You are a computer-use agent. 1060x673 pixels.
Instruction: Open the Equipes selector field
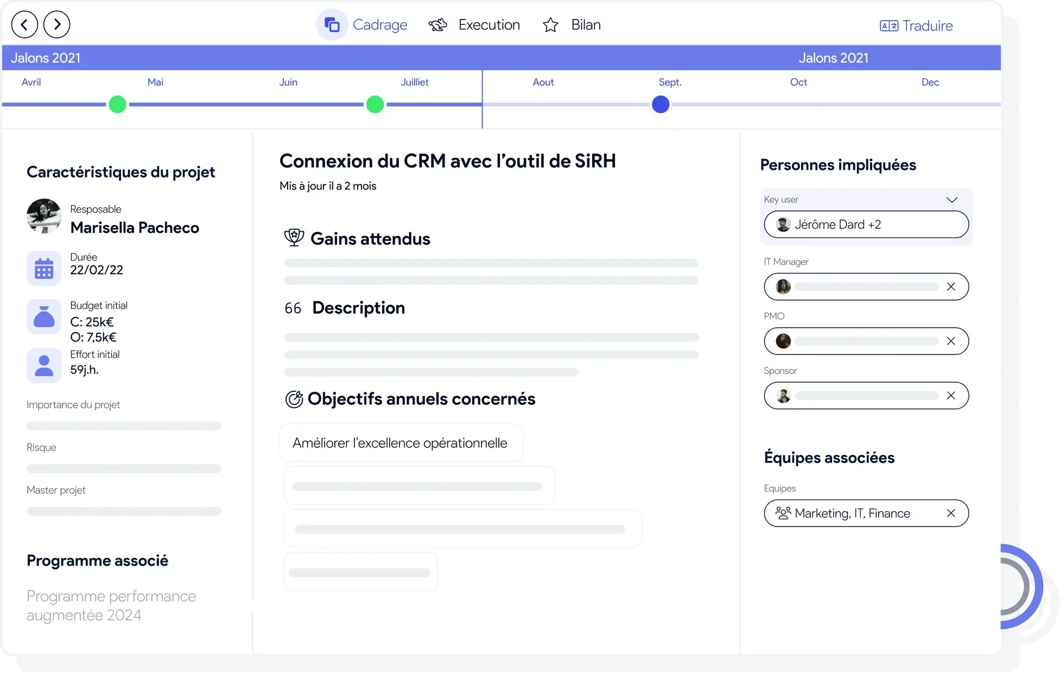point(866,513)
